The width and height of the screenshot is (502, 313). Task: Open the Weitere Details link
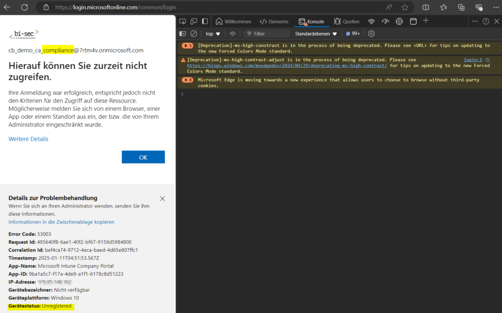coord(28,139)
